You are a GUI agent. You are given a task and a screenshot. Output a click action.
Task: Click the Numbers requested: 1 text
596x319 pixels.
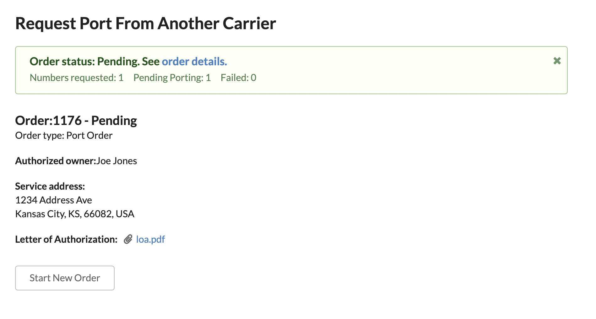77,78
